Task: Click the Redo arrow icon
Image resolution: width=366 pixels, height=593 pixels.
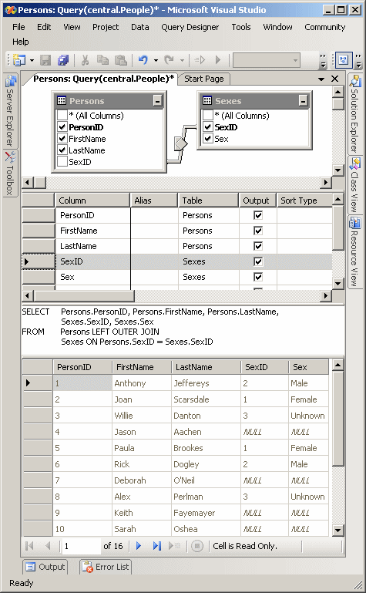Action: tap(169, 59)
